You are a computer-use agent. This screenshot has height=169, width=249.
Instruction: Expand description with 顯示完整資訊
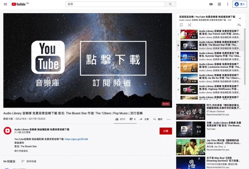click(x=21, y=151)
